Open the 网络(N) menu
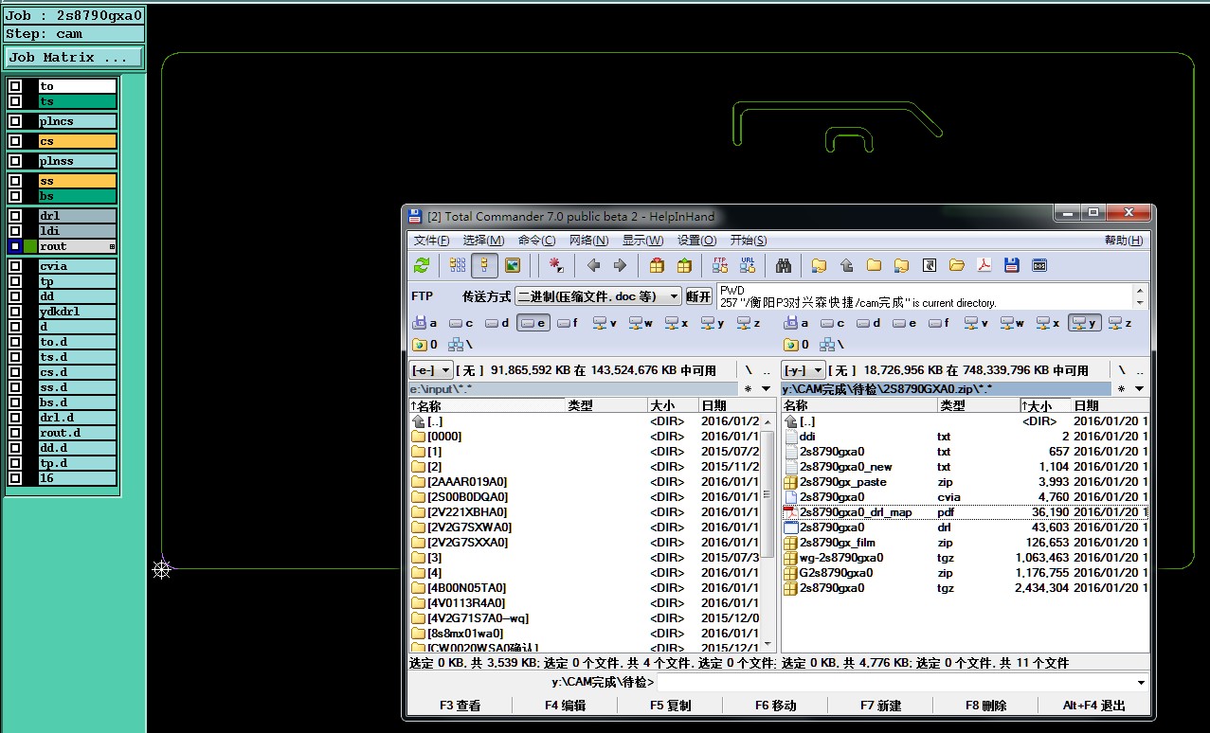The image size is (1210, 733). pos(588,241)
